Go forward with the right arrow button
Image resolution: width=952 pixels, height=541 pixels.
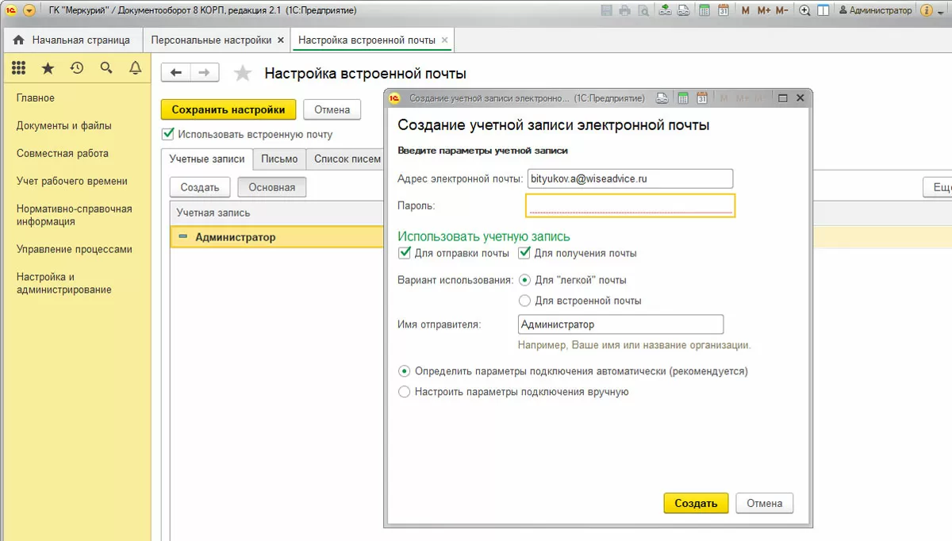coord(205,73)
